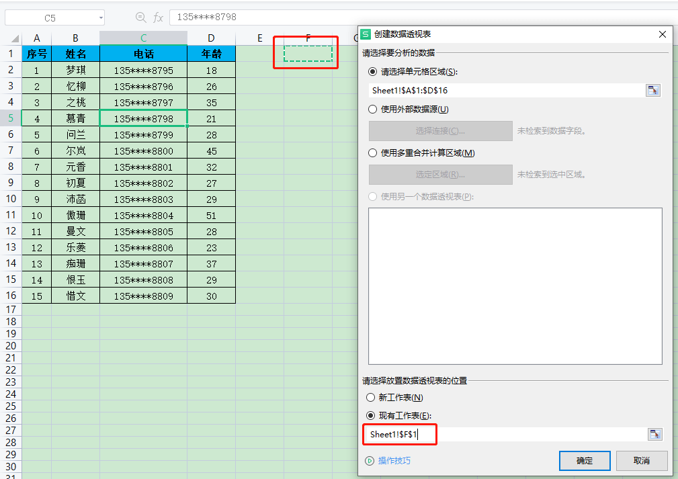Screen dimensions: 678x479
Task: Select the name cell 梦琪
Action: coord(76,70)
